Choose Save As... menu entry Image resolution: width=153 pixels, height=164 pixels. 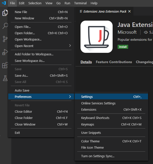[41, 75]
